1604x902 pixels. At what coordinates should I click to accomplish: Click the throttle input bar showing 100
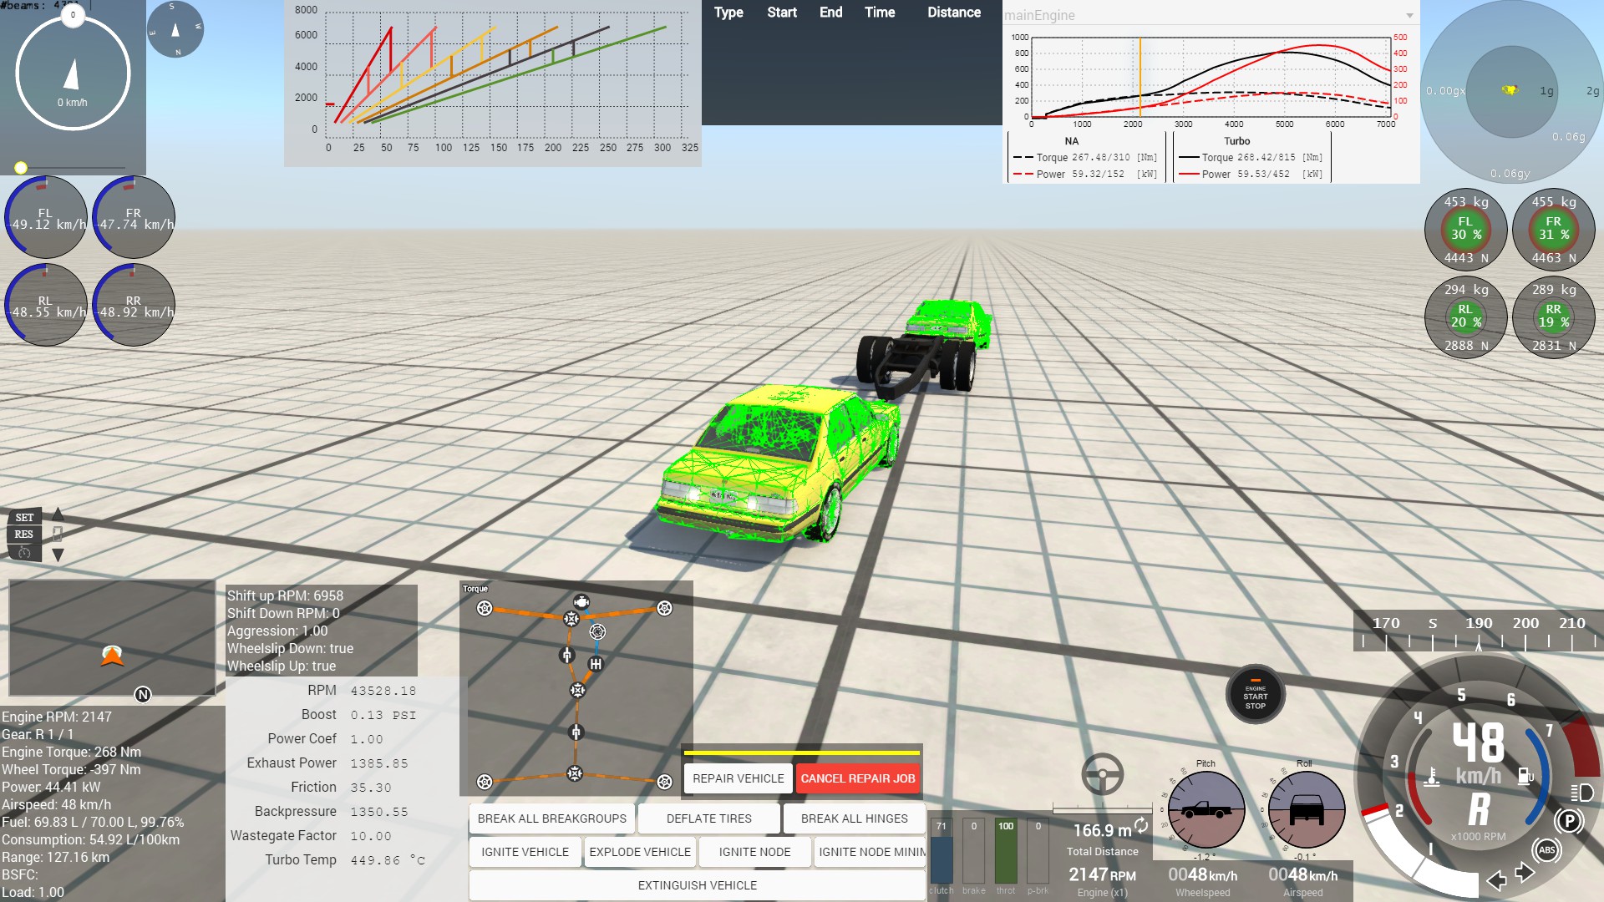click(x=1006, y=851)
